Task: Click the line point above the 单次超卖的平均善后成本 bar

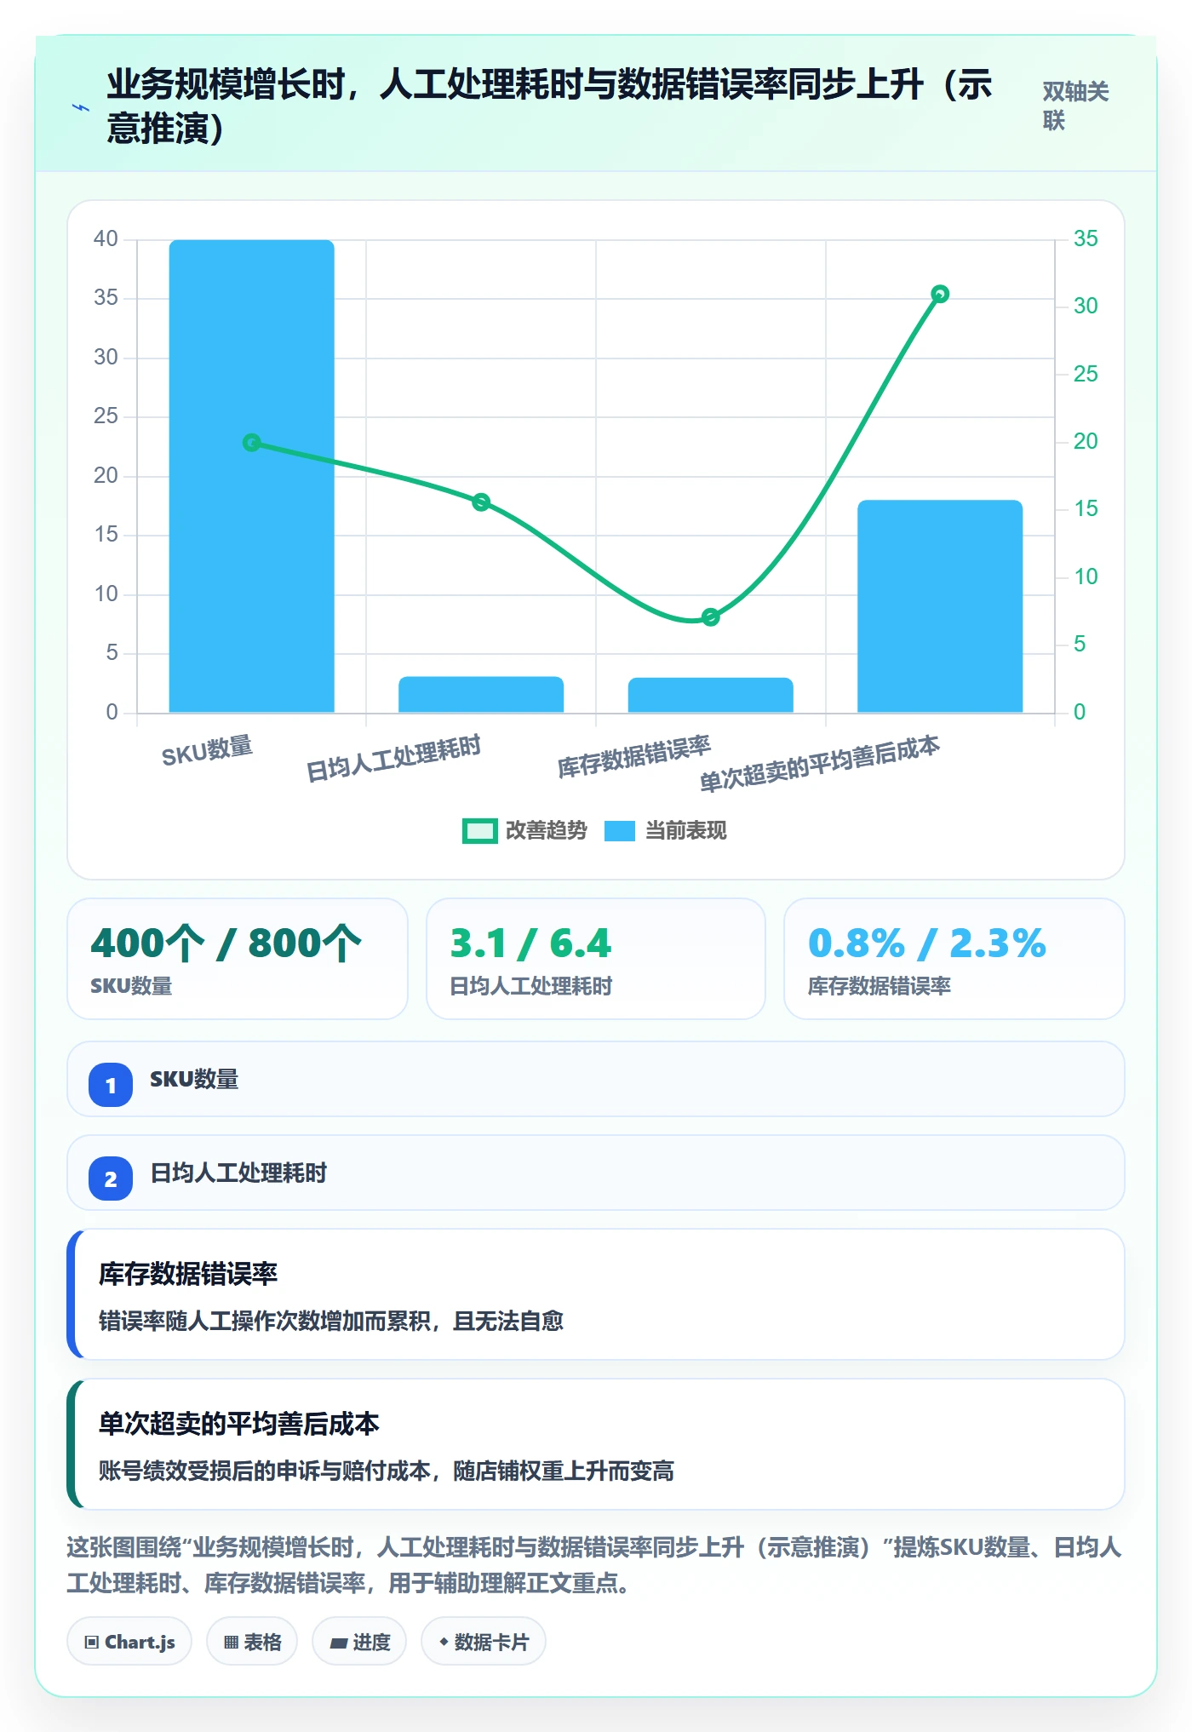Action: (x=940, y=294)
